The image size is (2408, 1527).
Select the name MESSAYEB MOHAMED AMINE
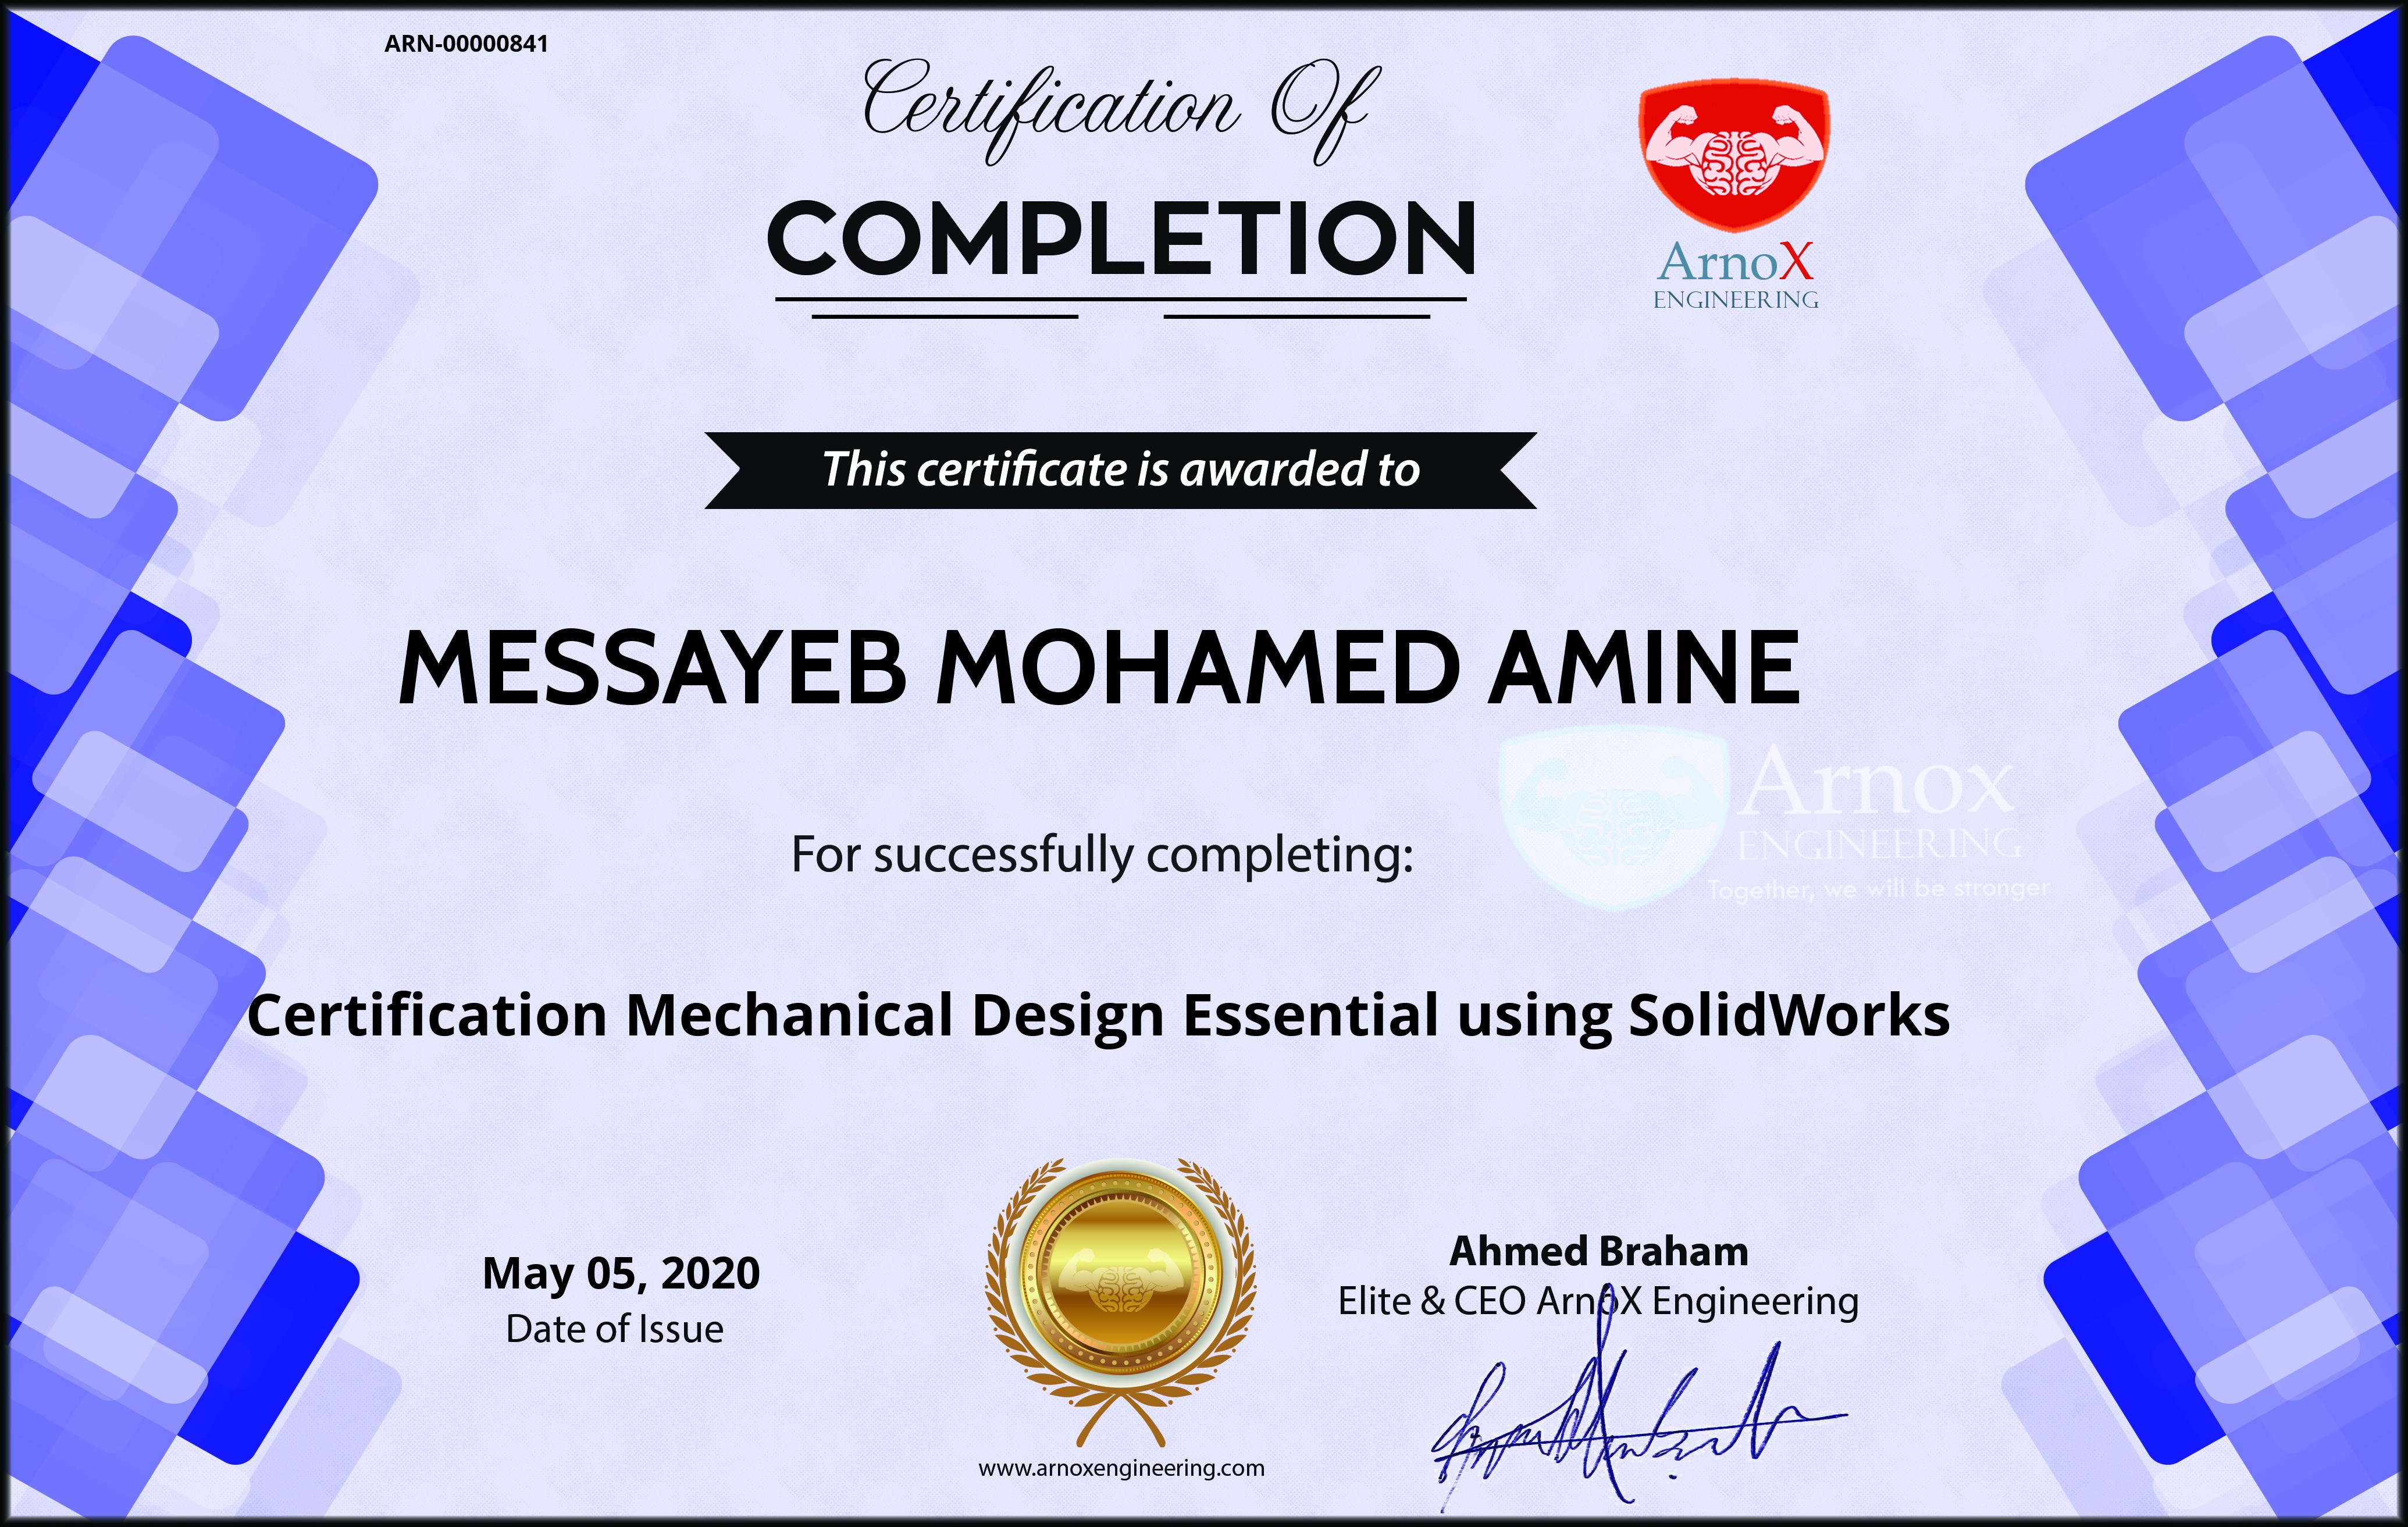[x=1099, y=668]
